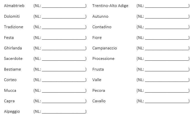The width and height of the screenshot is (196, 117).
Task: Select the answer field for Tradizione
Action: click(x=64, y=27)
